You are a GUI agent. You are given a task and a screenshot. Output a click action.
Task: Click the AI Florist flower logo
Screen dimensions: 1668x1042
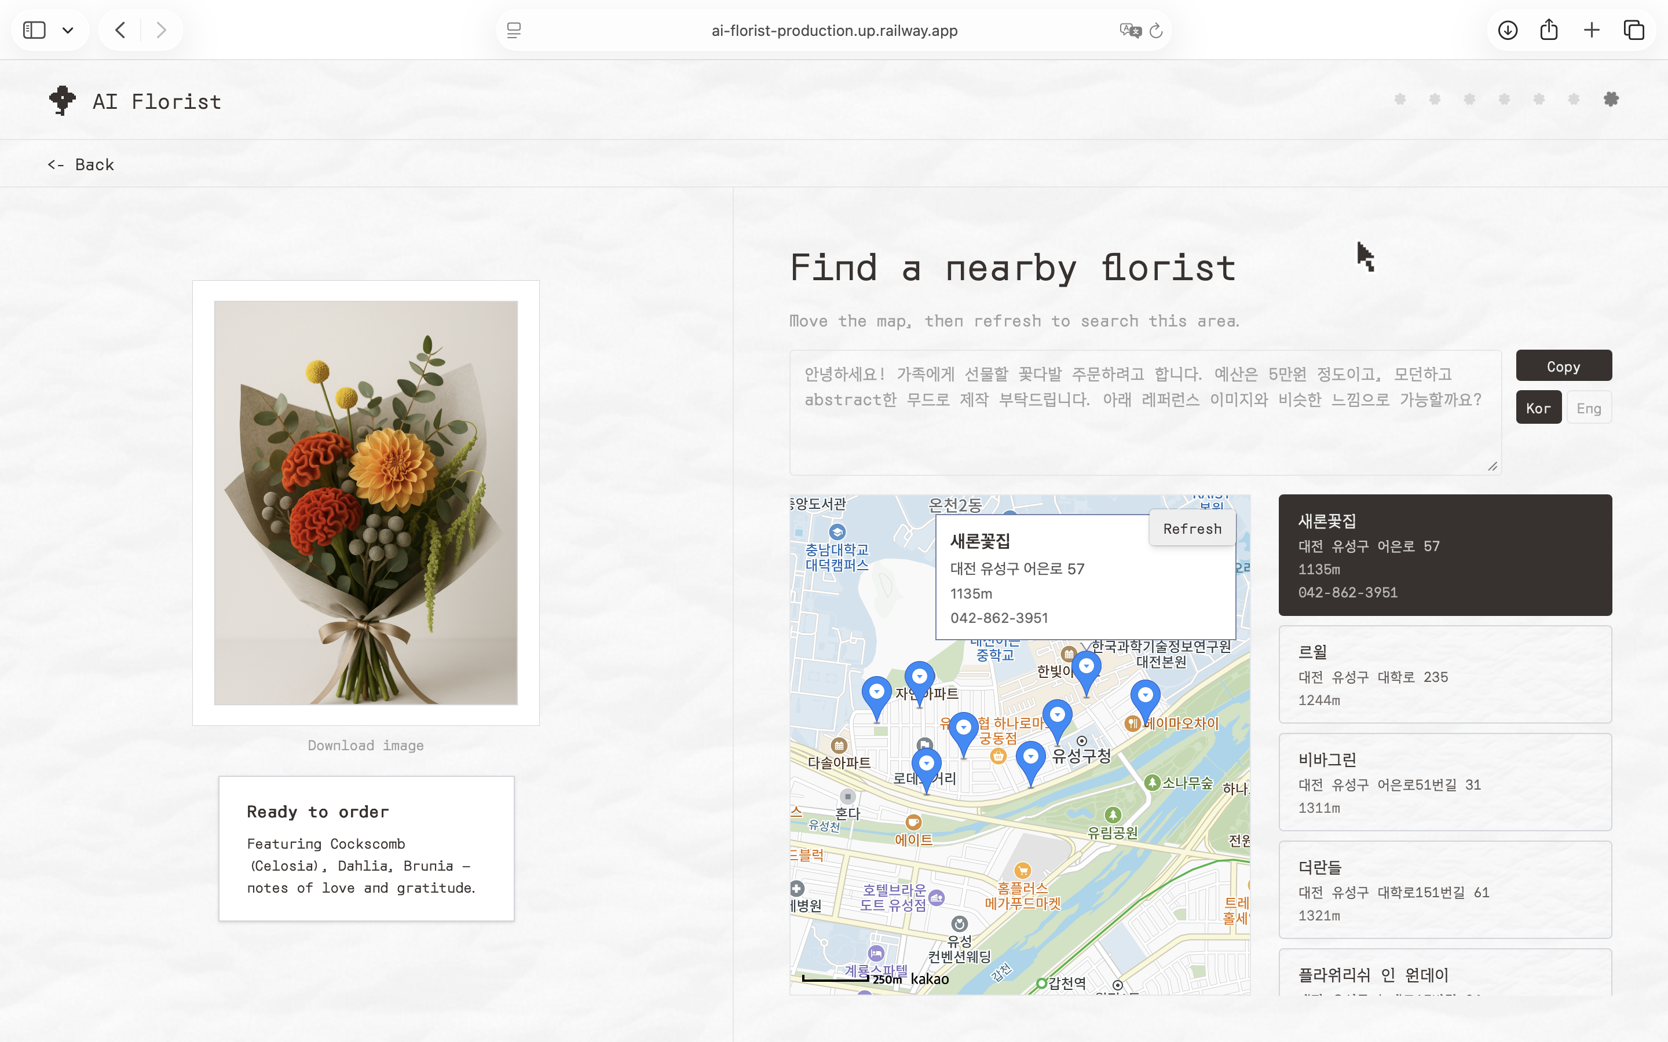click(62, 101)
